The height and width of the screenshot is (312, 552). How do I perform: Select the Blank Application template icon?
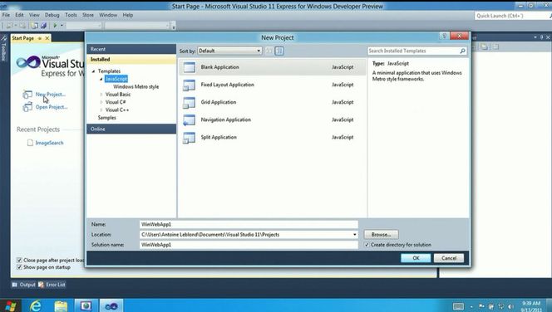pos(189,67)
